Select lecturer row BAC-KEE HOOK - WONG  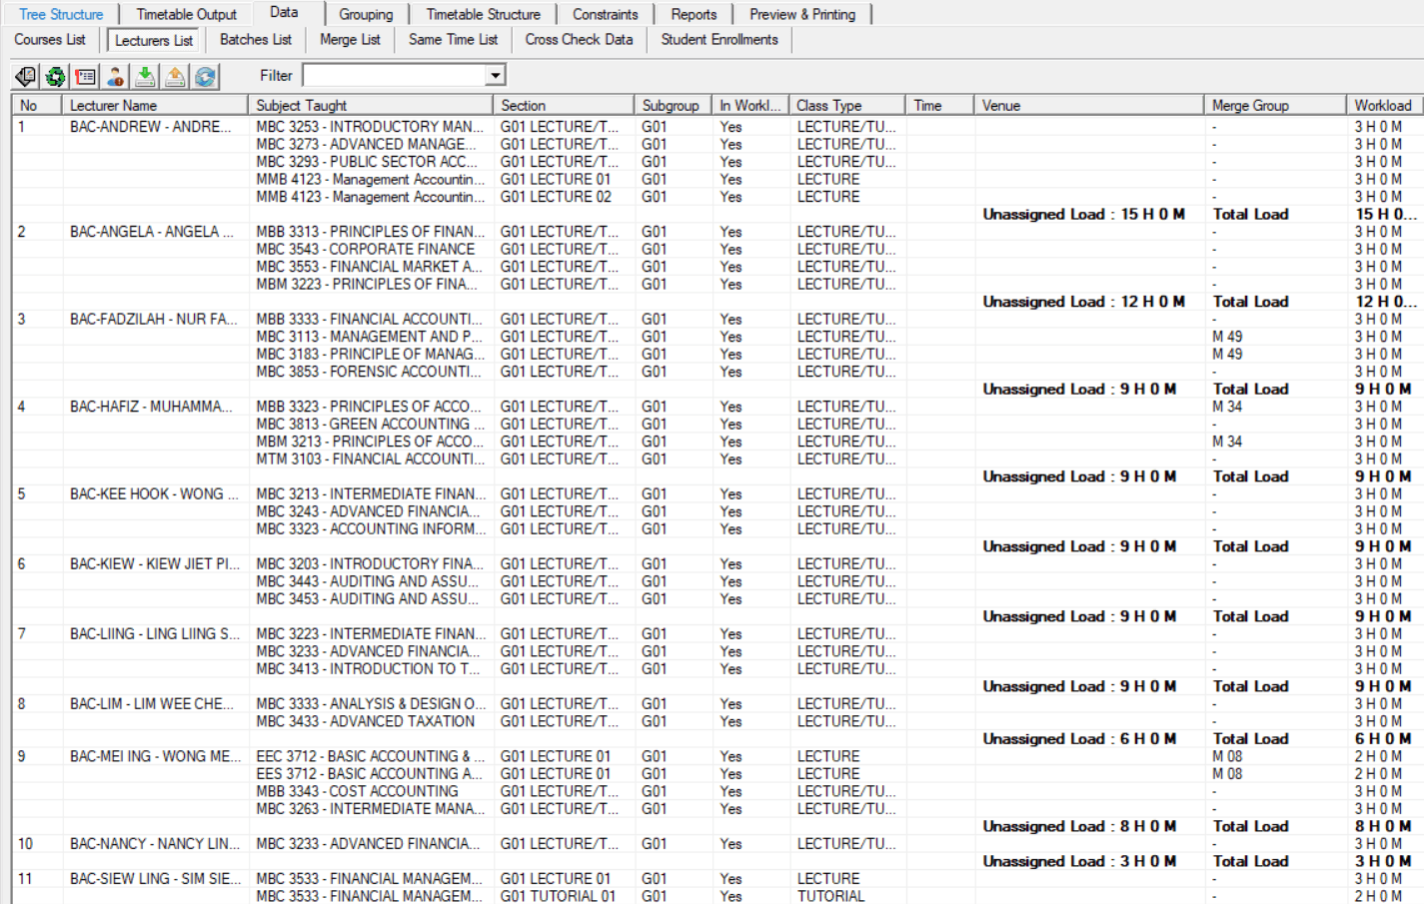[x=154, y=494]
